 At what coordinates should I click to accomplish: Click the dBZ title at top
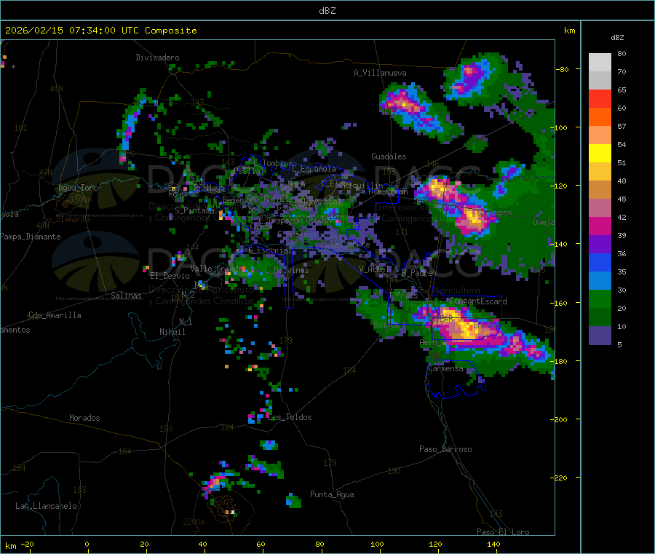(327, 10)
